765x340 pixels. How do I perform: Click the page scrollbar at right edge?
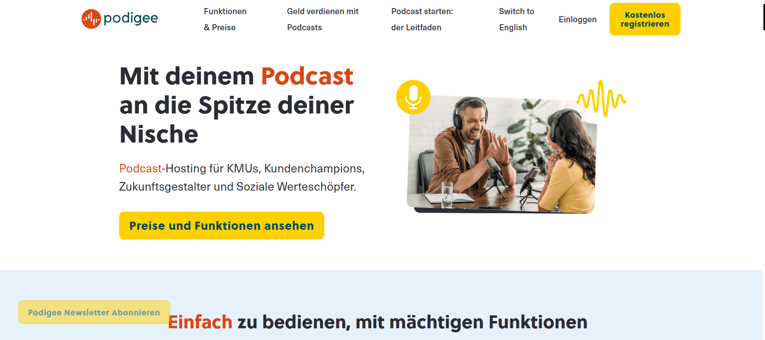(764, 16)
